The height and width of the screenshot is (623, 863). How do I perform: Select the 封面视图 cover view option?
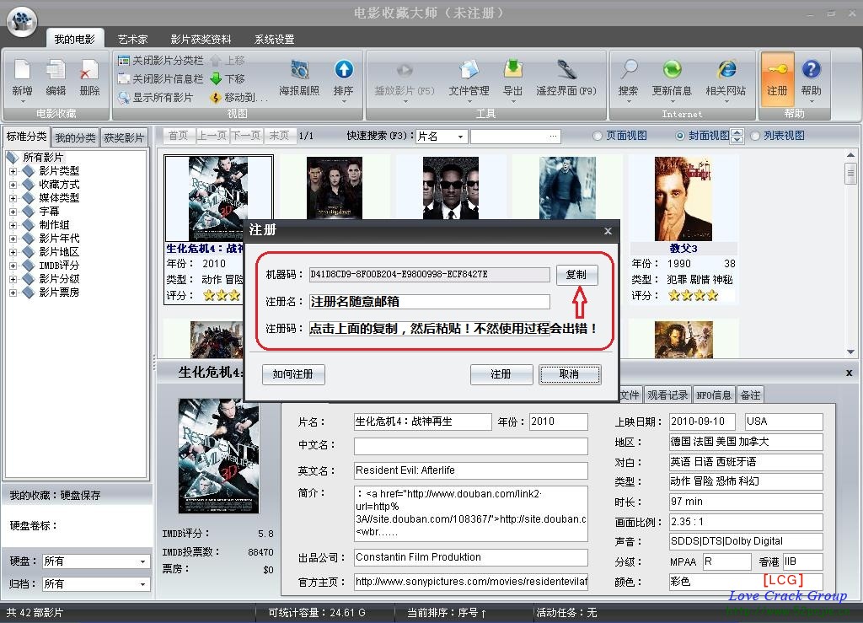tap(680, 136)
